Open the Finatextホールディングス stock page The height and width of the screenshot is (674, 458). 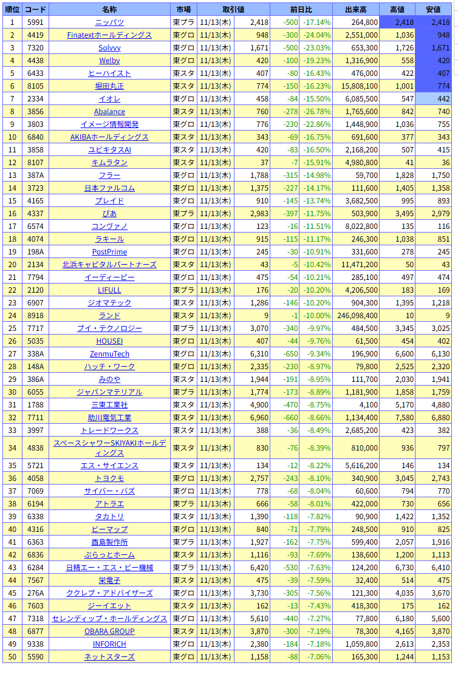[109, 35]
